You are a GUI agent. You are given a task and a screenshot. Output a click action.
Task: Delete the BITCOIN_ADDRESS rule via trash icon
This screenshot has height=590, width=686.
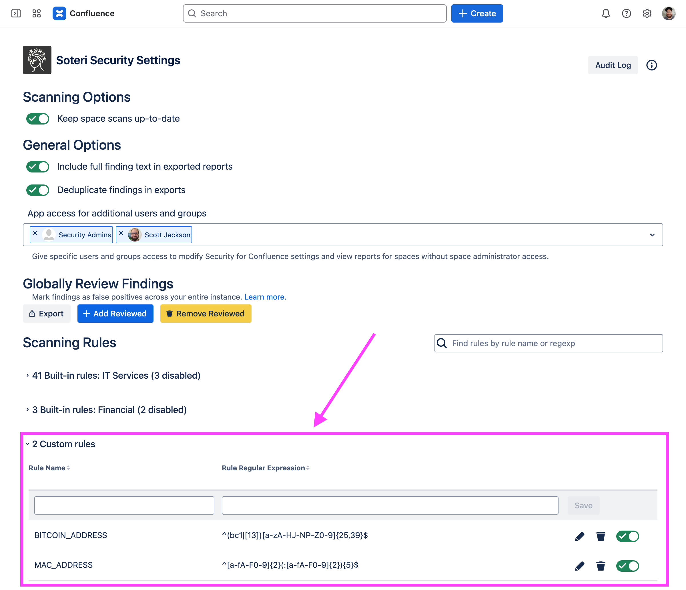[x=601, y=536]
